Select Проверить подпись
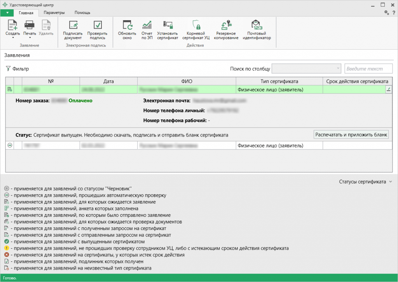The image size is (398, 282). pos(98,30)
